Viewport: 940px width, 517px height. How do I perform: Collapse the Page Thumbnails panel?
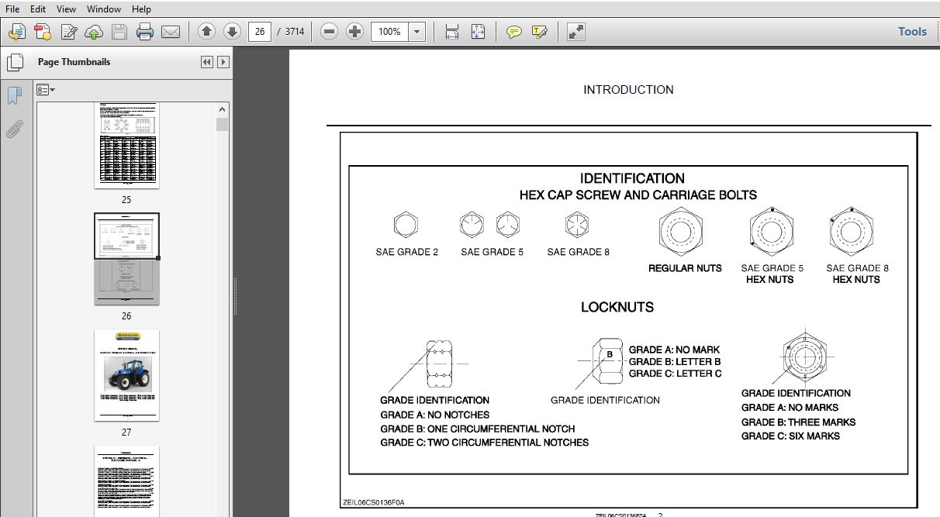(x=207, y=62)
